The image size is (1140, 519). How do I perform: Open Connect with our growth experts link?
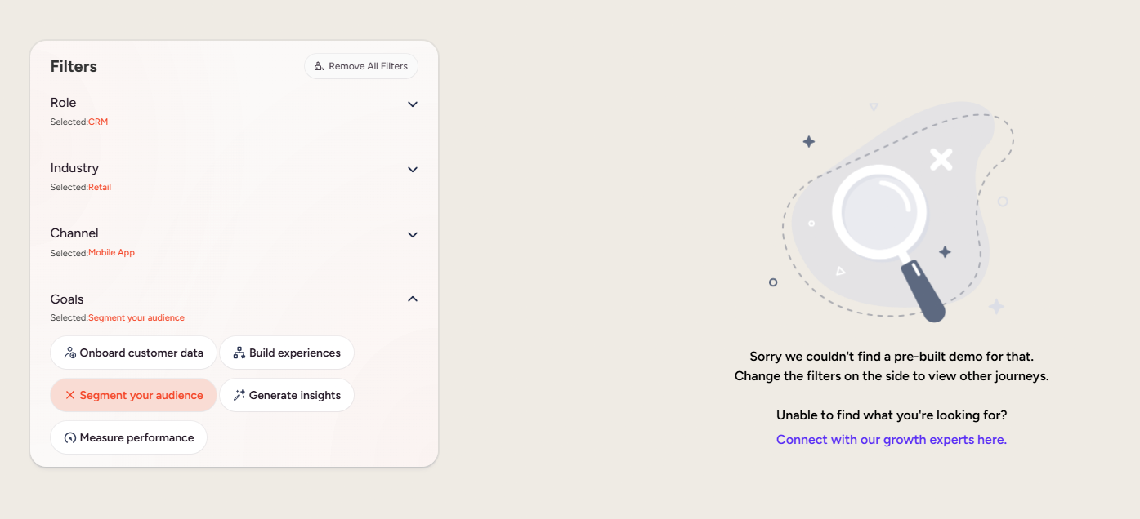pyautogui.click(x=892, y=439)
